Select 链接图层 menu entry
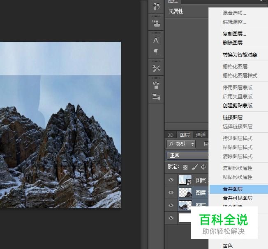This screenshot has width=268, height=249. pyautogui.click(x=233, y=118)
